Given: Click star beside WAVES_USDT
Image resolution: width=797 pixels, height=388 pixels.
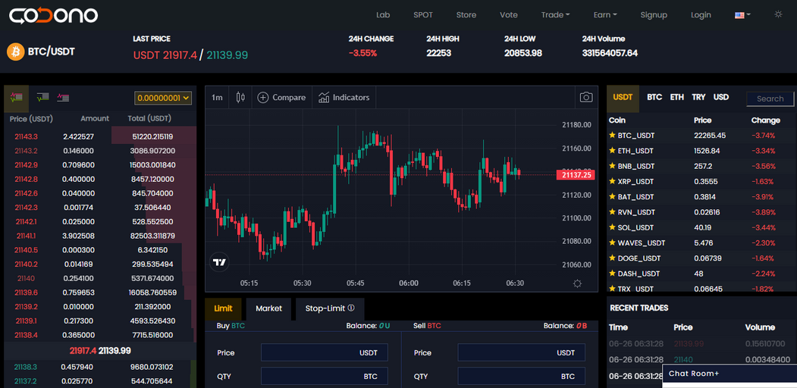Looking at the screenshot, I should (613, 242).
